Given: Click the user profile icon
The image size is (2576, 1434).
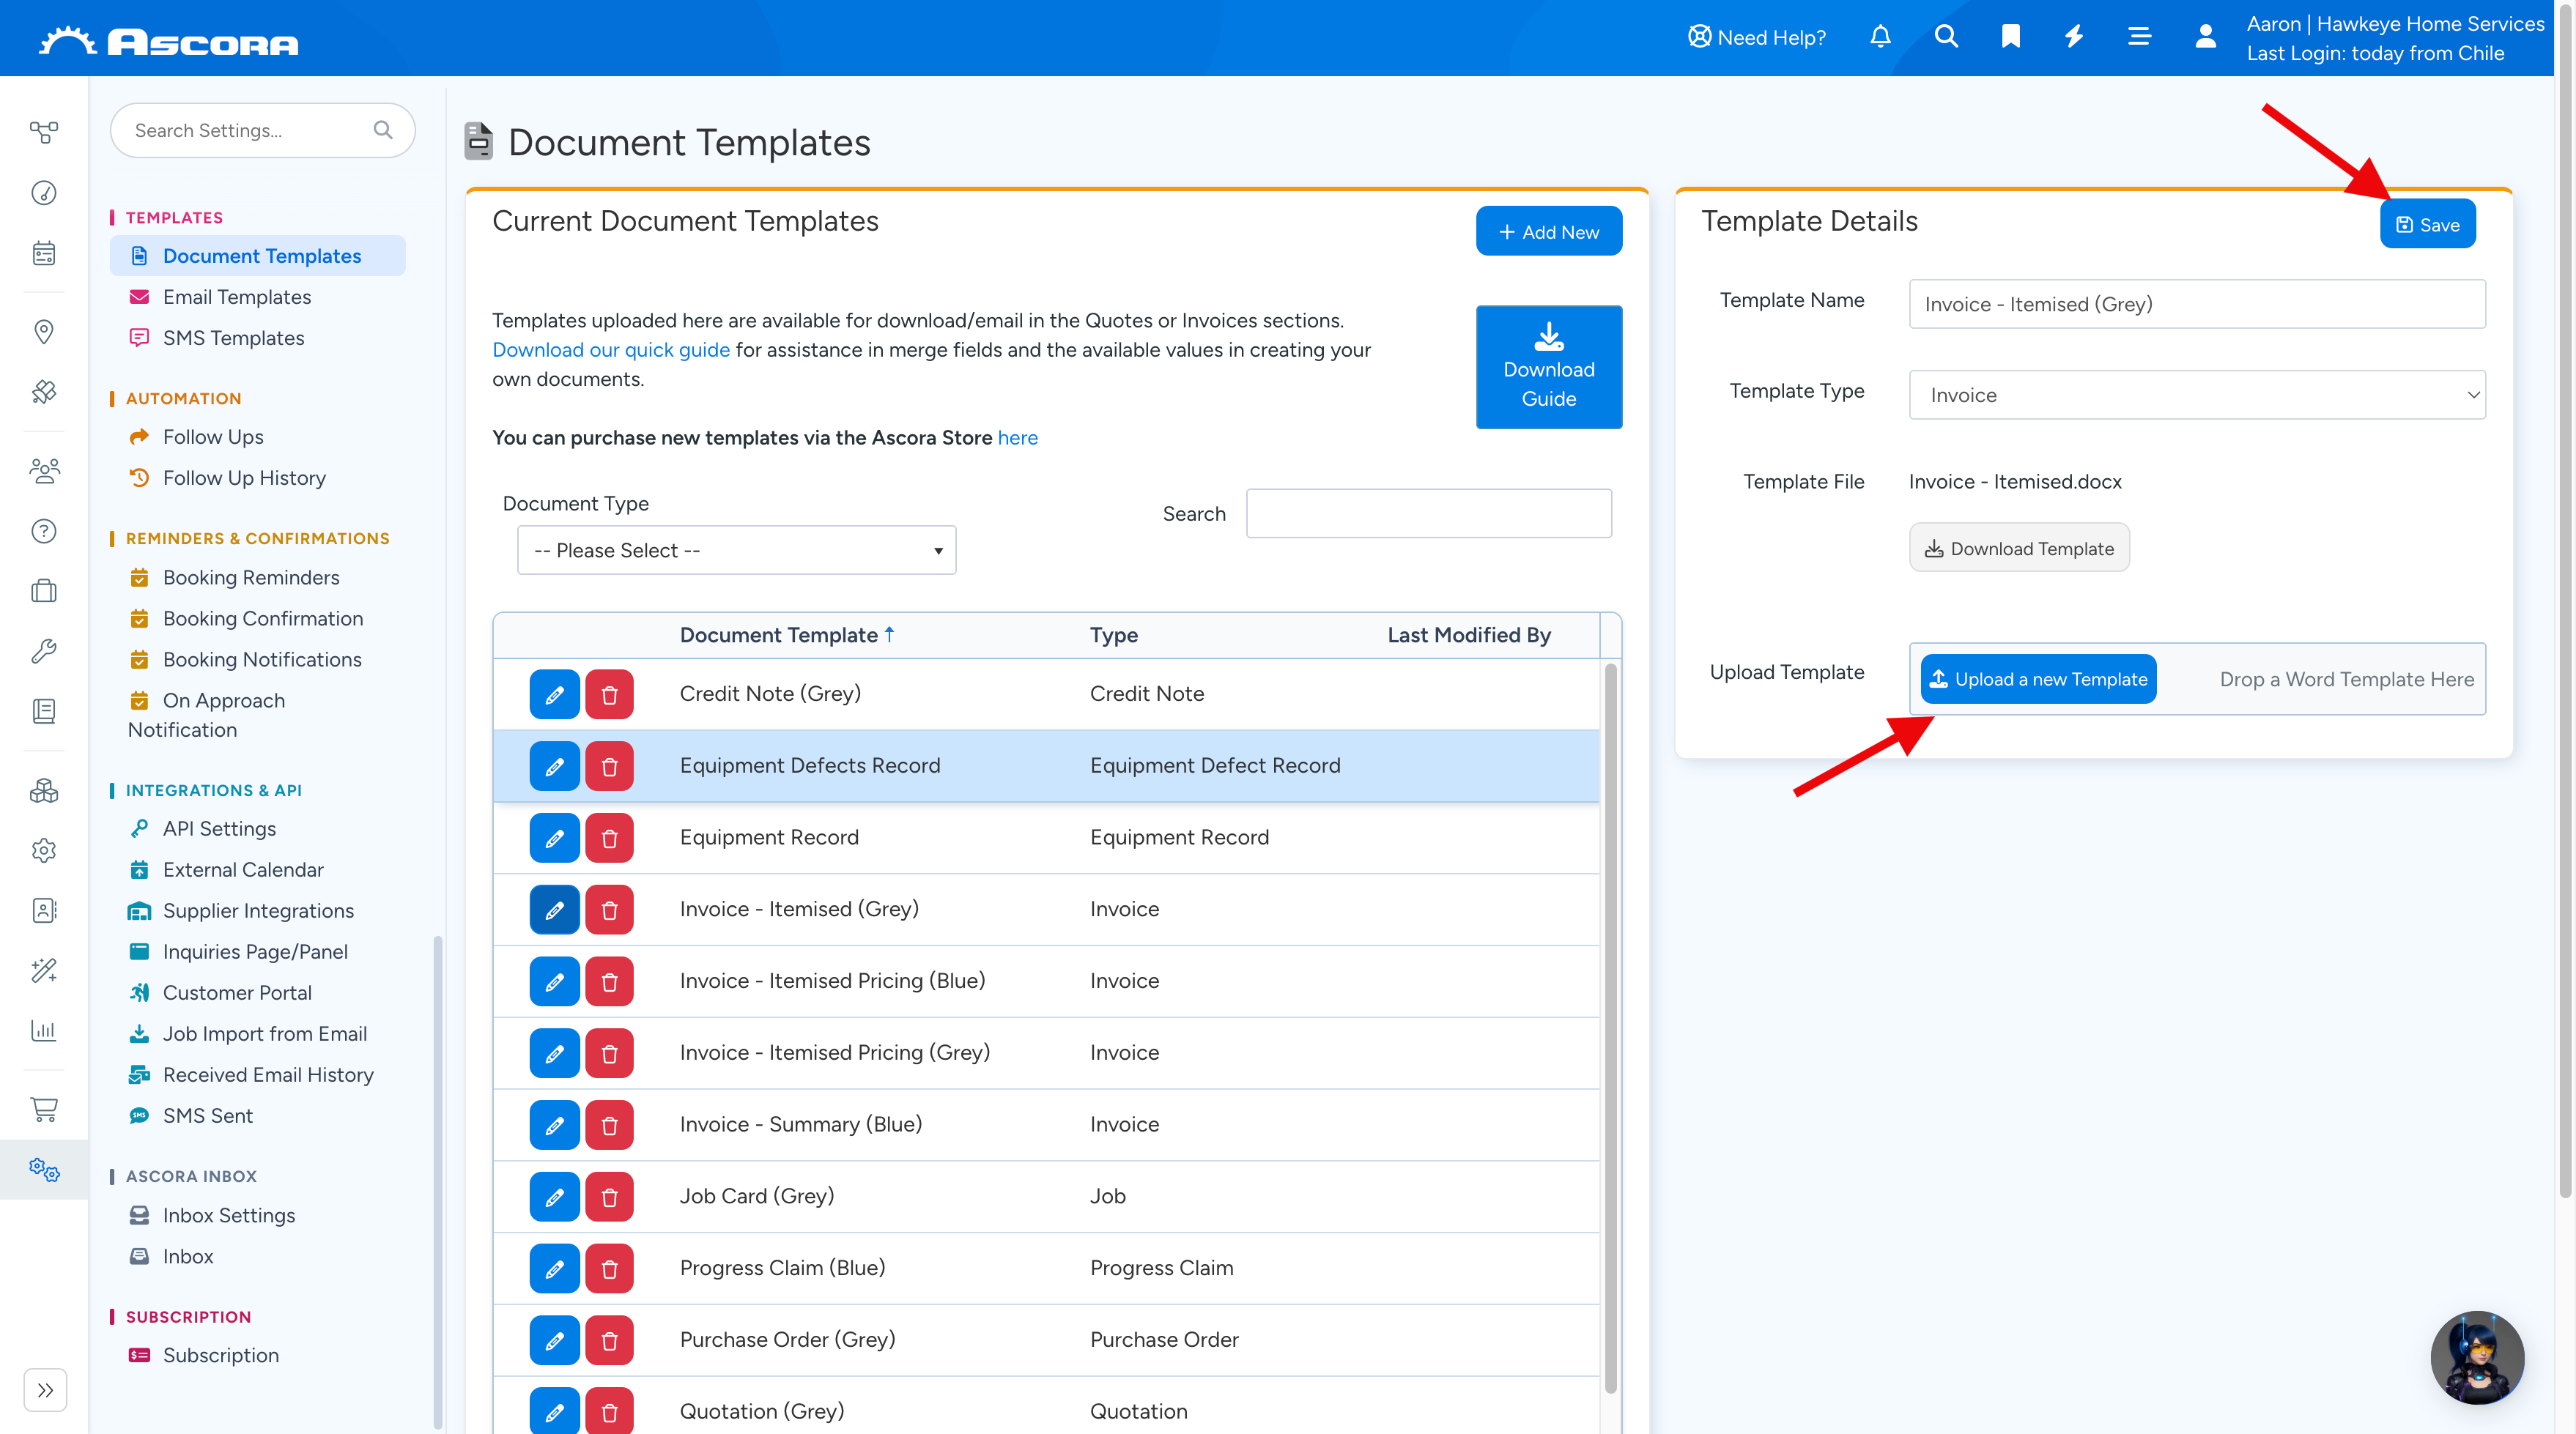Looking at the screenshot, I should [x=2205, y=37].
